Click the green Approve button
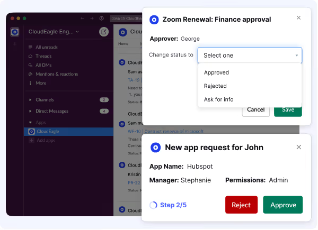 point(283,205)
